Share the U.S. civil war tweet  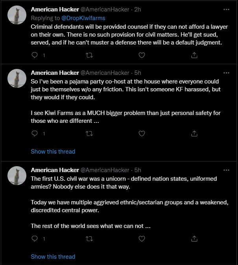click(x=194, y=239)
